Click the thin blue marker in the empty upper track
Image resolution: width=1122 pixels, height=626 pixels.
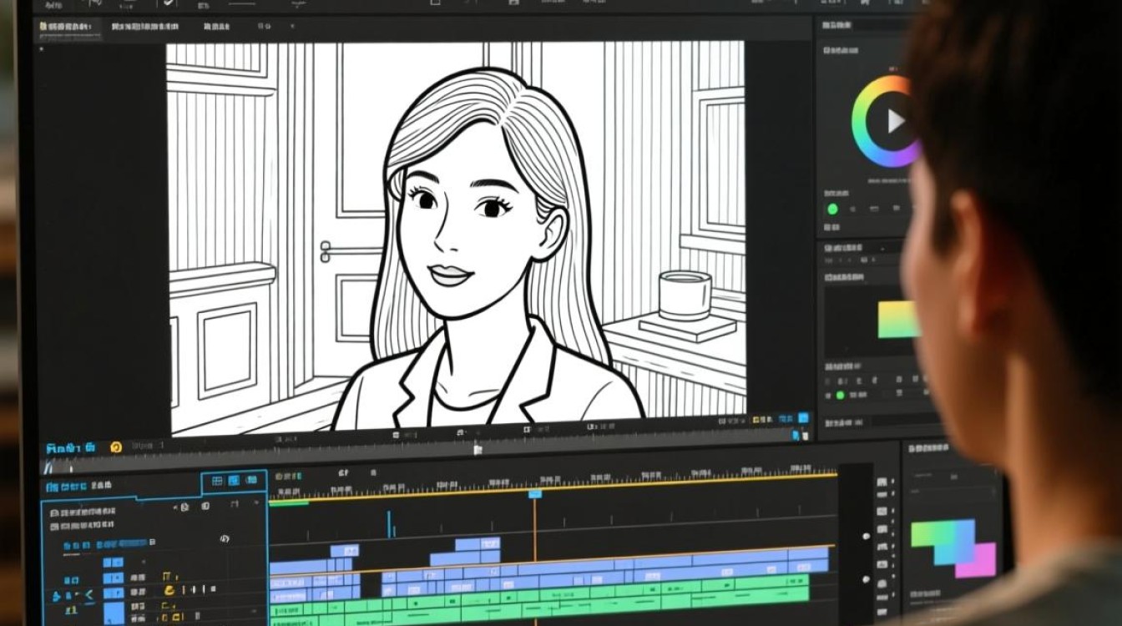pos(389,523)
